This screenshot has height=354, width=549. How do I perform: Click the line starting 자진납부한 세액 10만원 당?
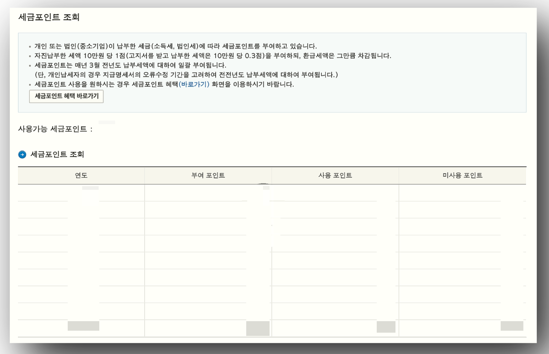[x=213, y=56]
